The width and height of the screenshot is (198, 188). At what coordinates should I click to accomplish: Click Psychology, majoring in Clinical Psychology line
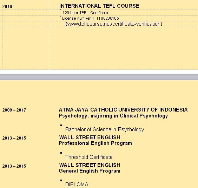[113, 116]
